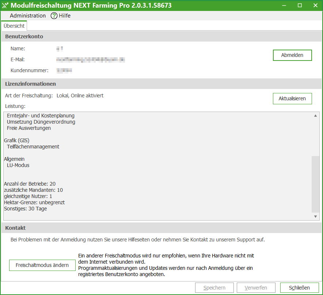
Task: Open the Administration menu
Action: click(28, 16)
